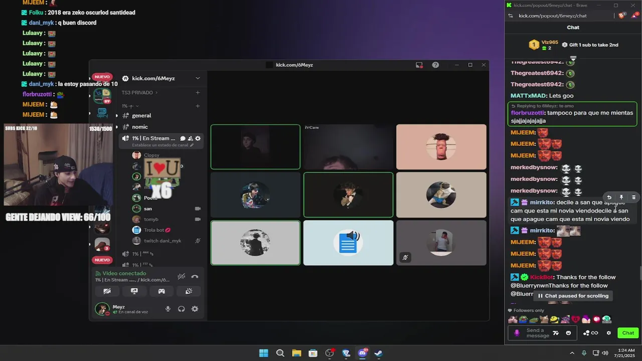This screenshot has height=361, width=642.
Task: Start an activity with game controller button
Action: click(162, 291)
